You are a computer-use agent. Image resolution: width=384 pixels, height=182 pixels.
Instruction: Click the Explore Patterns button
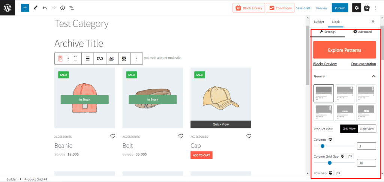[x=345, y=50]
